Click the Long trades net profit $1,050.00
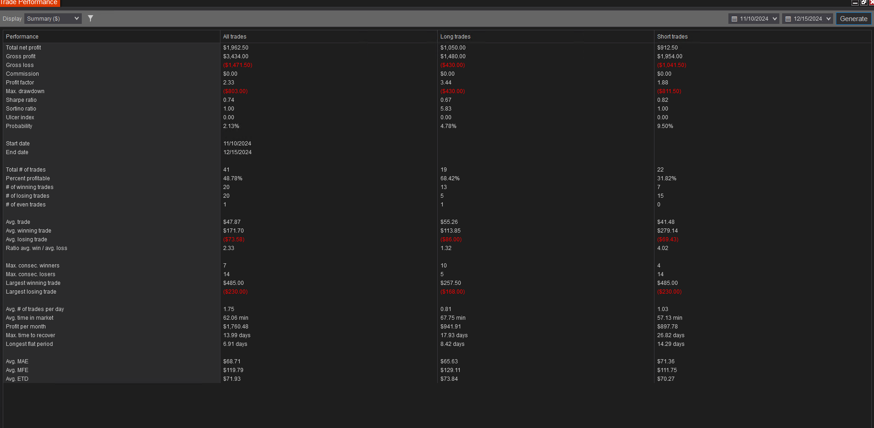Screen dimensions: 874x428 (x=453, y=48)
